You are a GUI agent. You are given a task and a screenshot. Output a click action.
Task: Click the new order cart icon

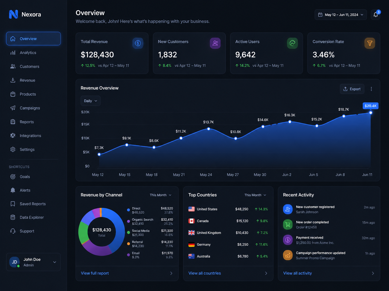tap(288, 225)
